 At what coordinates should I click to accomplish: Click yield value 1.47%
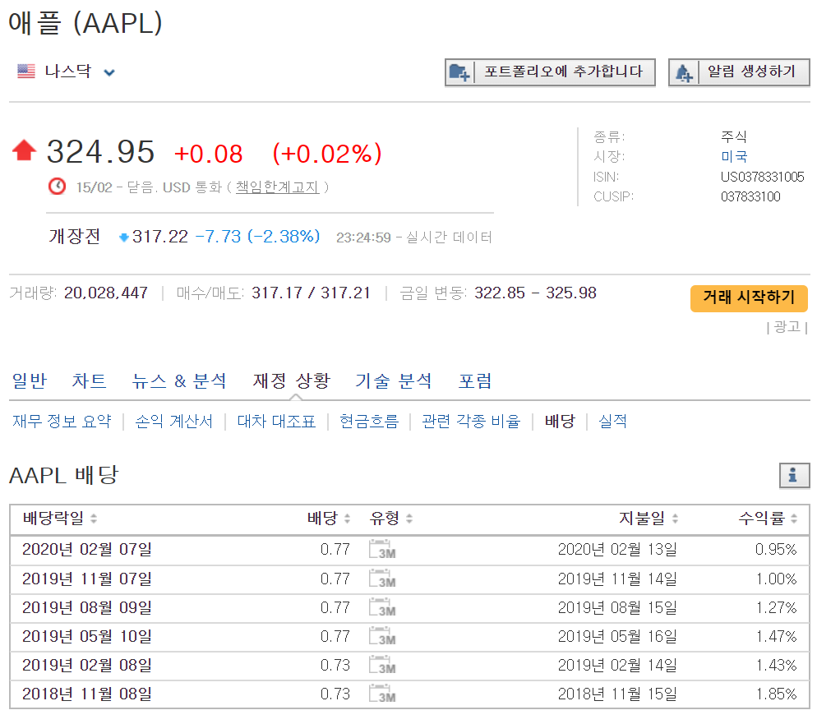(776, 636)
